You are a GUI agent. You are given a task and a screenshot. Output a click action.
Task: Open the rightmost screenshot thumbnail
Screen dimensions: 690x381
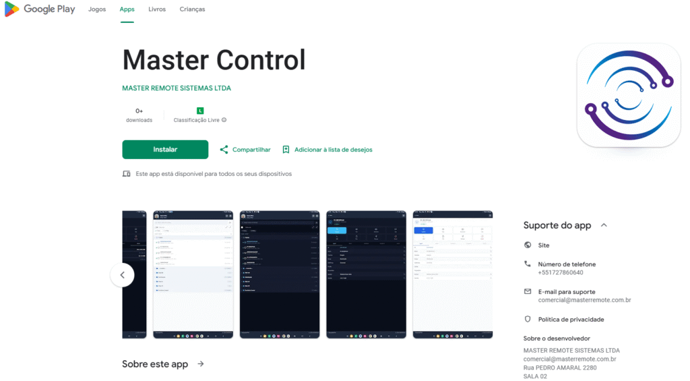(452, 274)
